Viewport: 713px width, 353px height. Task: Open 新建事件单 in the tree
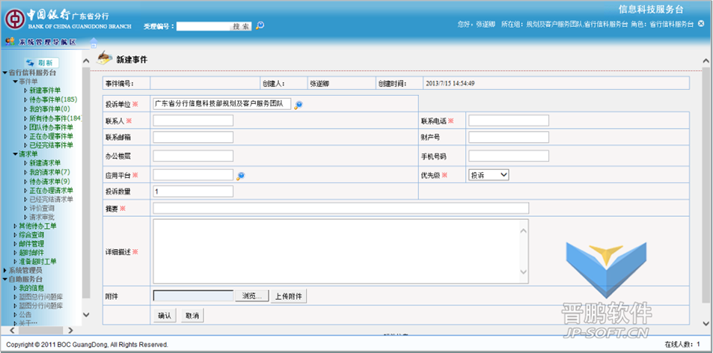pos(45,90)
